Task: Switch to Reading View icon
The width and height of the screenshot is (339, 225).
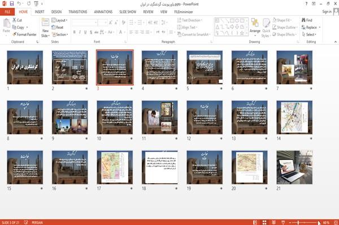Action: pyautogui.click(x=273, y=222)
